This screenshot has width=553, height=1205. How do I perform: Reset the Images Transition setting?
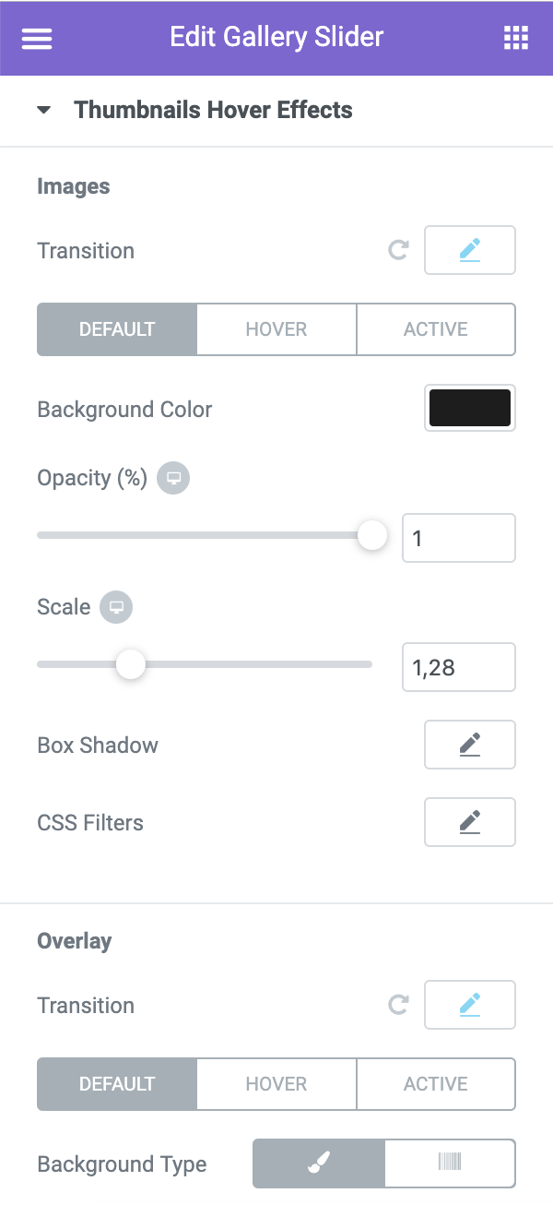(398, 250)
